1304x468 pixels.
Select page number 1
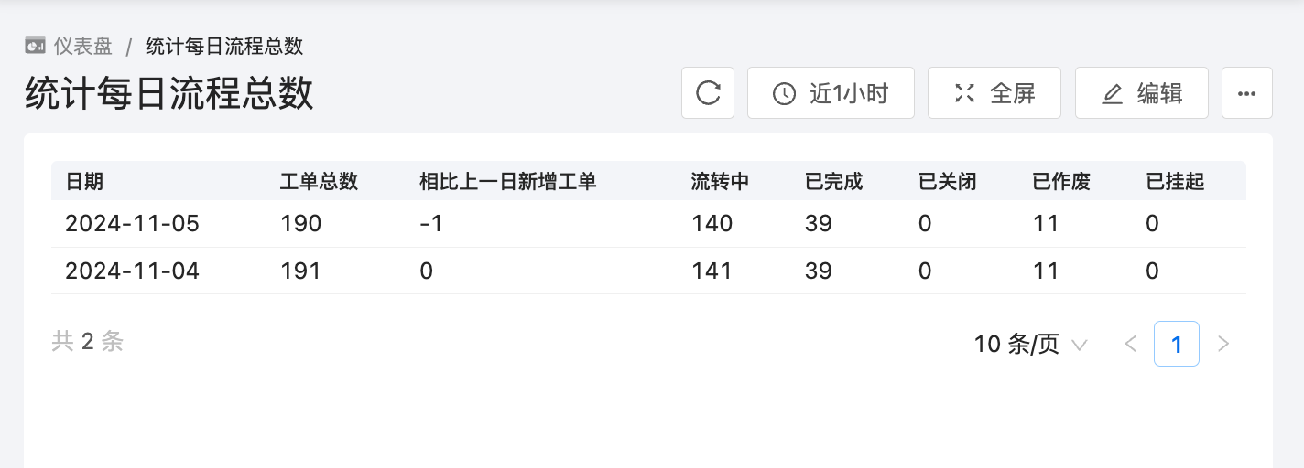pyautogui.click(x=1176, y=344)
